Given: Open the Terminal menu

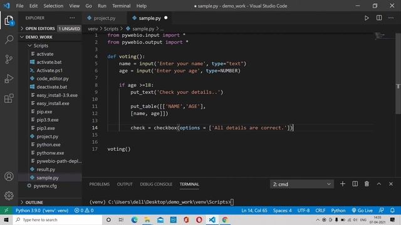Looking at the screenshot, I should pyautogui.click(x=121, y=6).
